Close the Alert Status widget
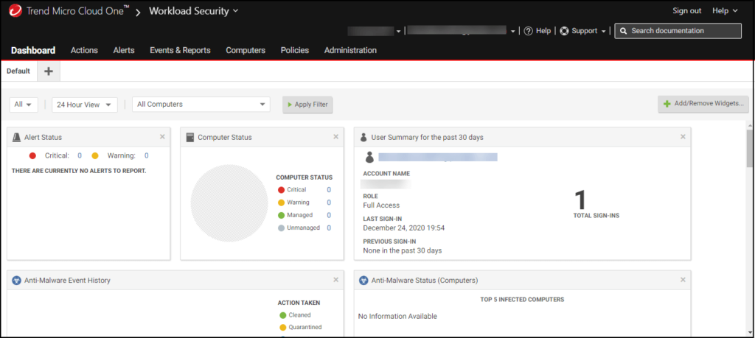Viewport: 755px width, 338px height. click(x=162, y=137)
